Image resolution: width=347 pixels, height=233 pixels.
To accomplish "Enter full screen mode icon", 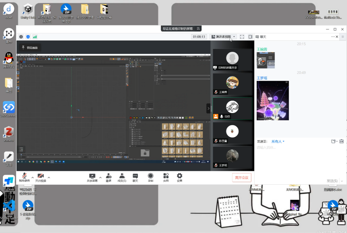I will point(242,37).
